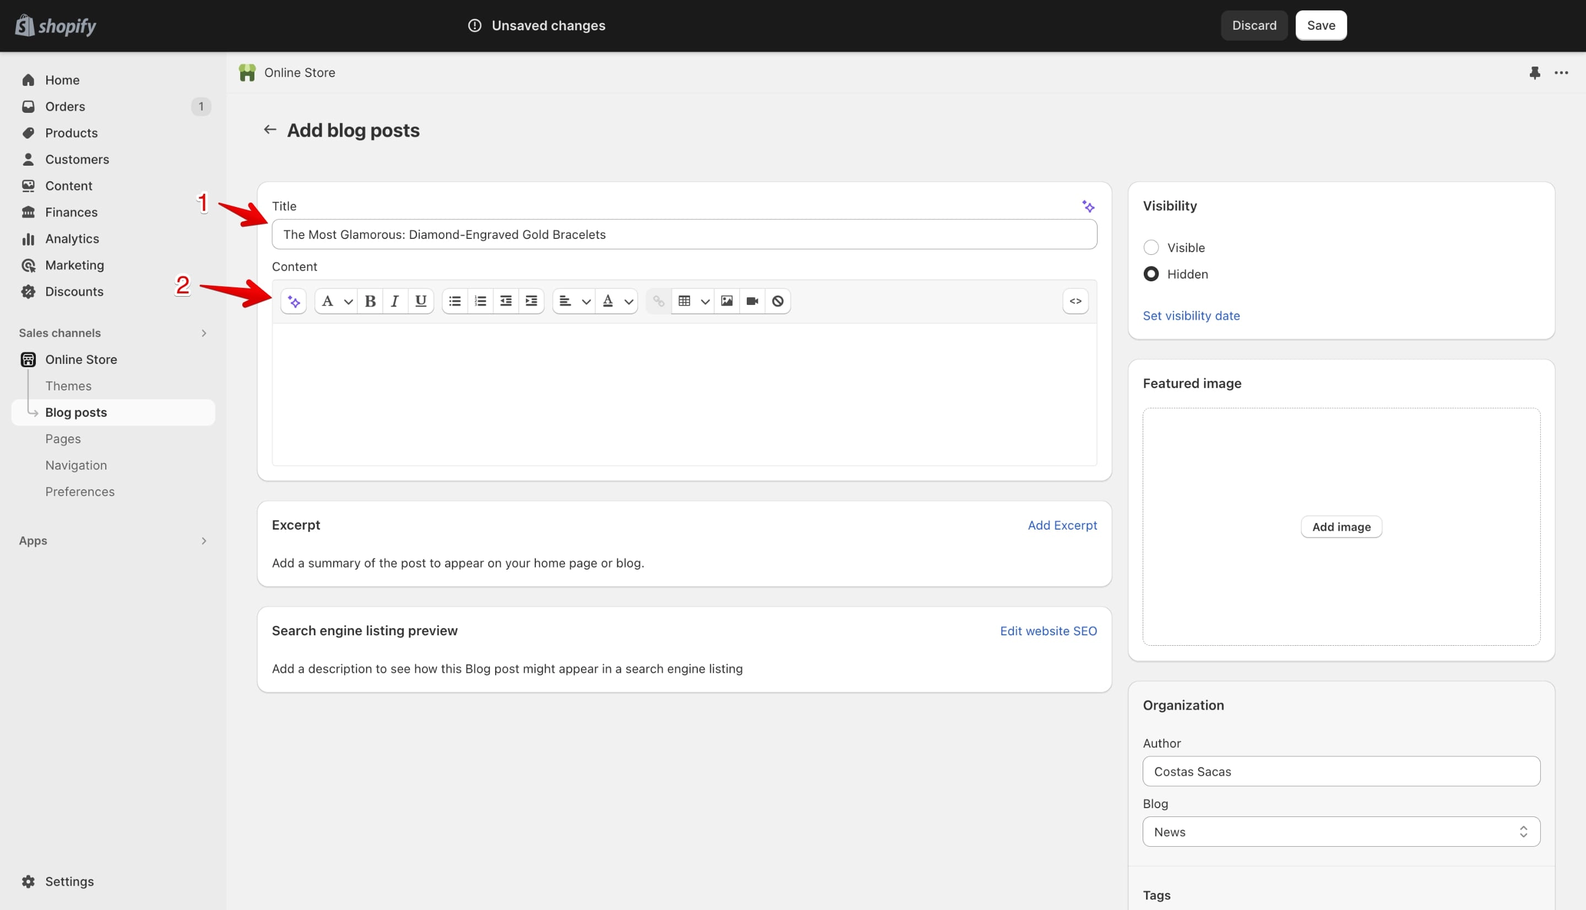Click the Analytics bar chart icon
The image size is (1586, 910).
28,239
